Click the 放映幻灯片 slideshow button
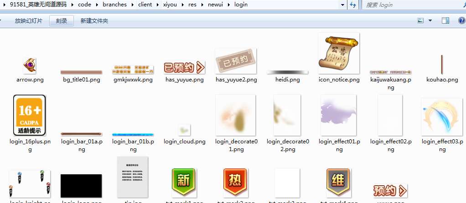This screenshot has width=466, height=203. point(28,21)
